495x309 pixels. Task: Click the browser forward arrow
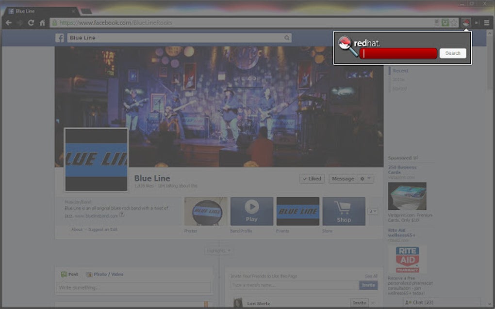click(x=20, y=23)
